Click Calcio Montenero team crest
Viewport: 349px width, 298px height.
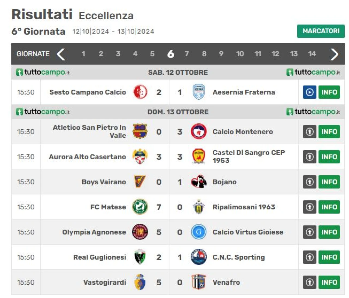click(x=198, y=132)
